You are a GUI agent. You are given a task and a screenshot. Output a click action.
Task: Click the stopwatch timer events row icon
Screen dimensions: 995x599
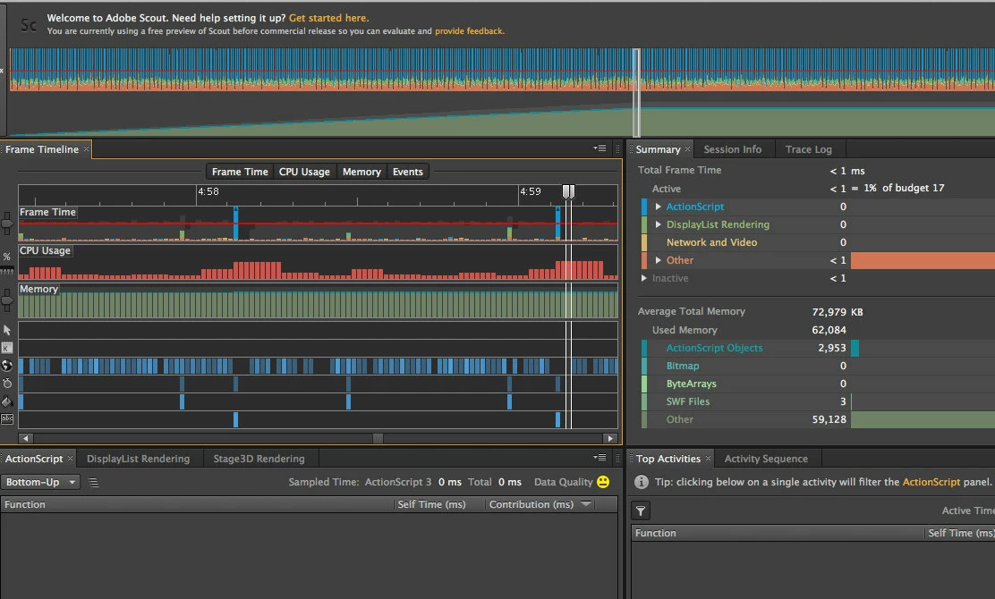pos(7,384)
